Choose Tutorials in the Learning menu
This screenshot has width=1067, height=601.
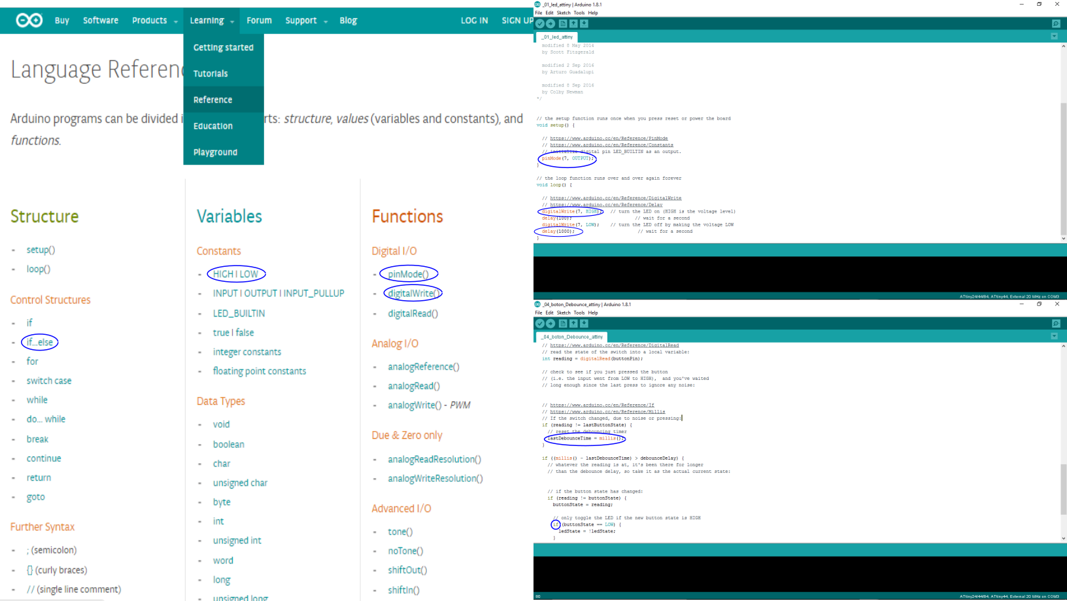pyautogui.click(x=224, y=74)
